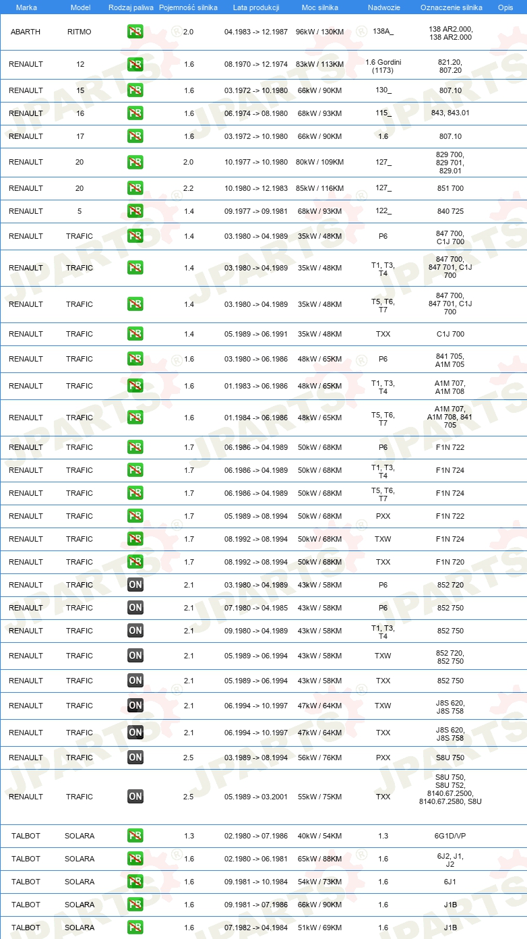This screenshot has width=527, height=939.
Task: Click the petrol icon in the TRAFIC 1.6 P6 row
Action: [x=135, y=359]
